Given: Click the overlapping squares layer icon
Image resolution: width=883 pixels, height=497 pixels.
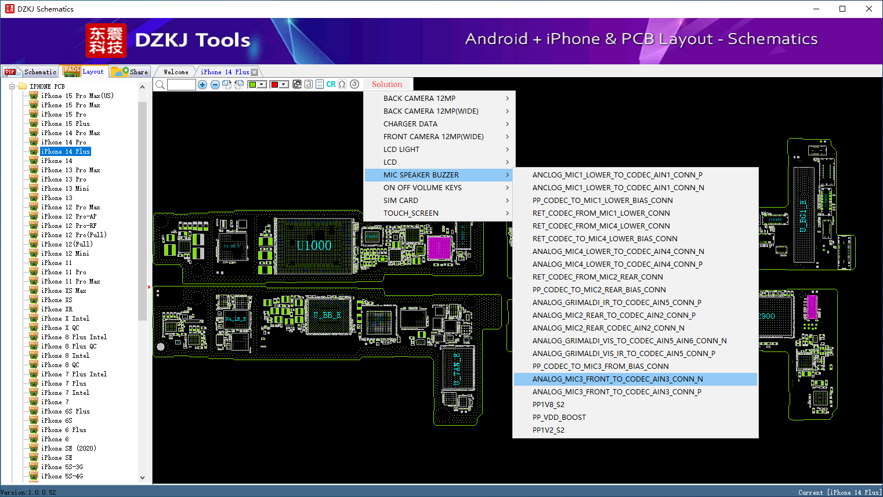Looking at the screenshot, I should click(x=297, y=85).
